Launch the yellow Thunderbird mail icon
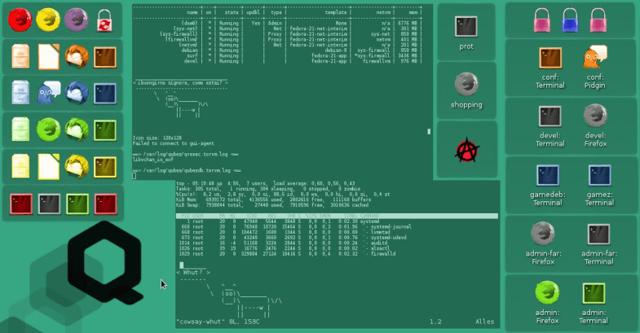This screenshot has width=640, height=333. 77,166
